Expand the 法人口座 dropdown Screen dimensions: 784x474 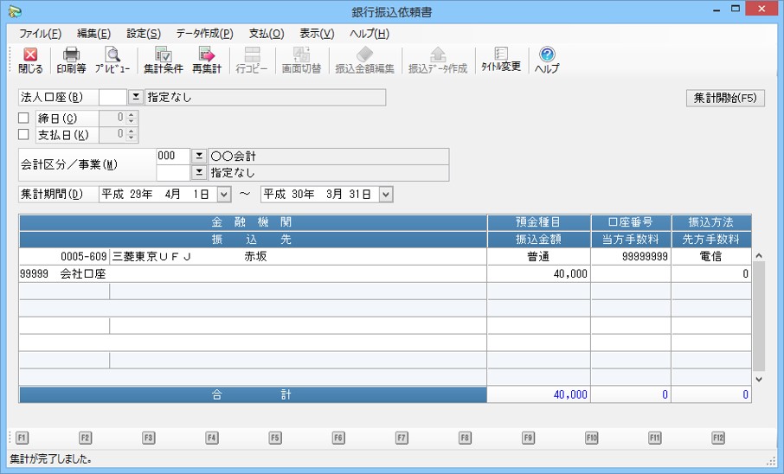[136, 98]
